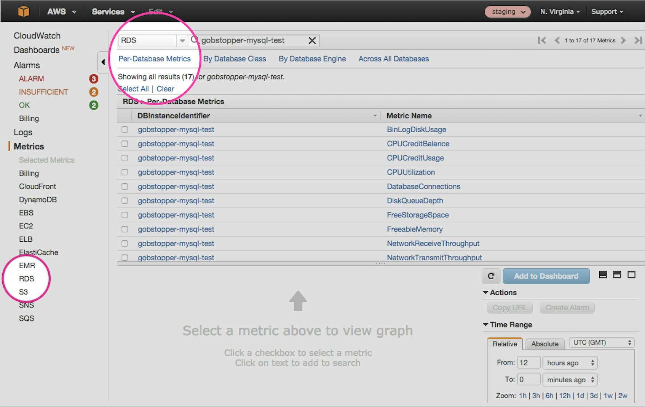Open the RDS namespace dropdown
This screenshot has width=645, height=407.
tap(182, 40)
